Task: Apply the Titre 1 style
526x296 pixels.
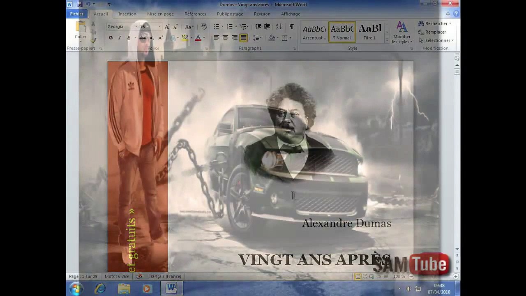Action: [x=369, y=32]
